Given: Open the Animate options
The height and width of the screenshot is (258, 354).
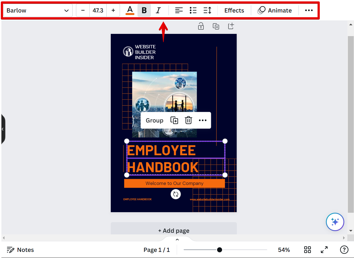Looking at the screenshot, I should [x=275, y=11].
